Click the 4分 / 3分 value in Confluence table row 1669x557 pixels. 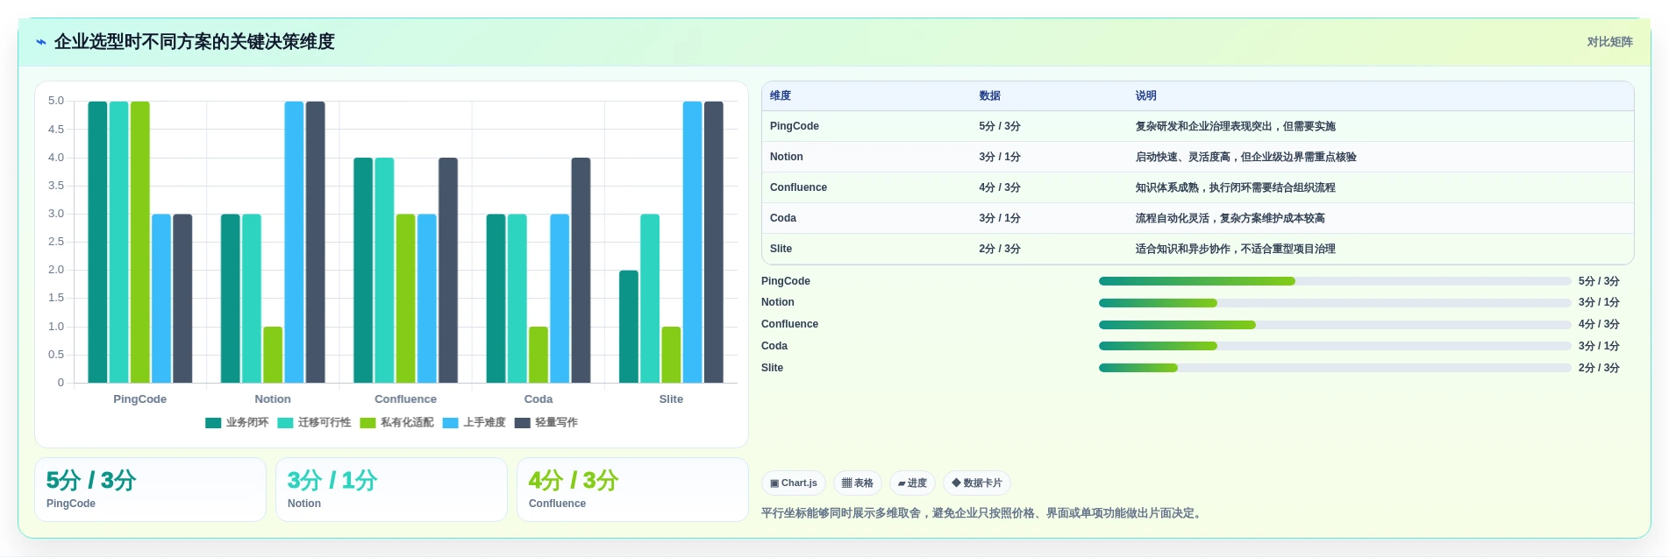(1000, 187)
